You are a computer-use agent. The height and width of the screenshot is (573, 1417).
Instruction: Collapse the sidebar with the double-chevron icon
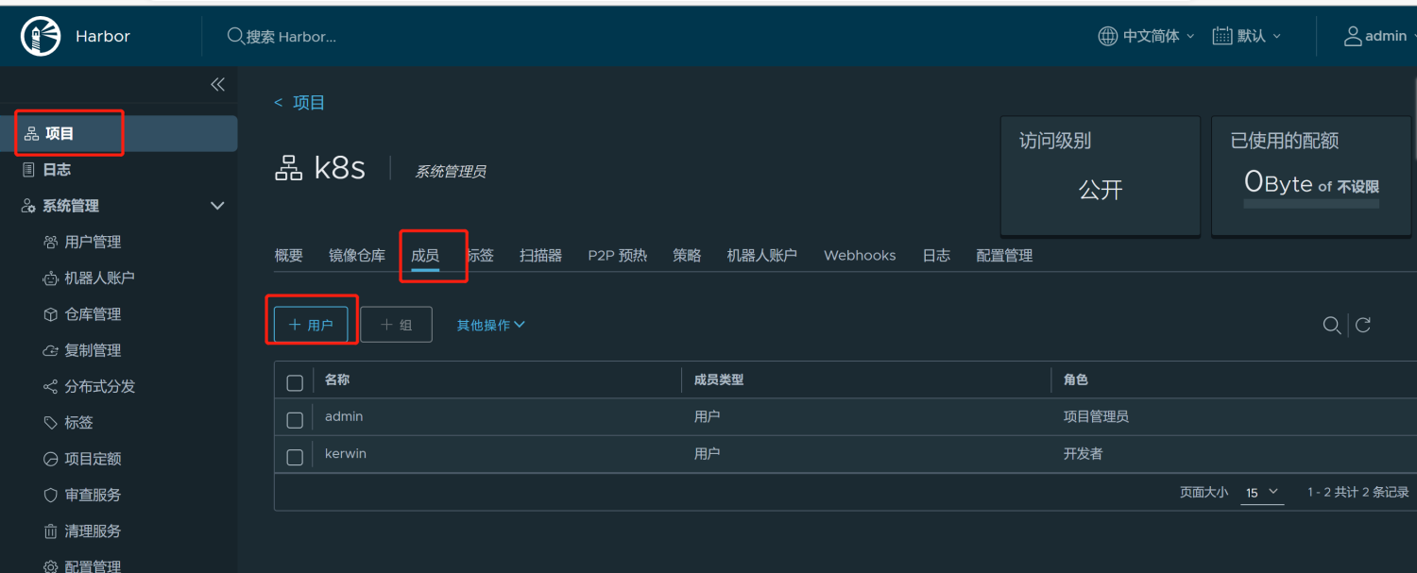click(x=217, y=85)
